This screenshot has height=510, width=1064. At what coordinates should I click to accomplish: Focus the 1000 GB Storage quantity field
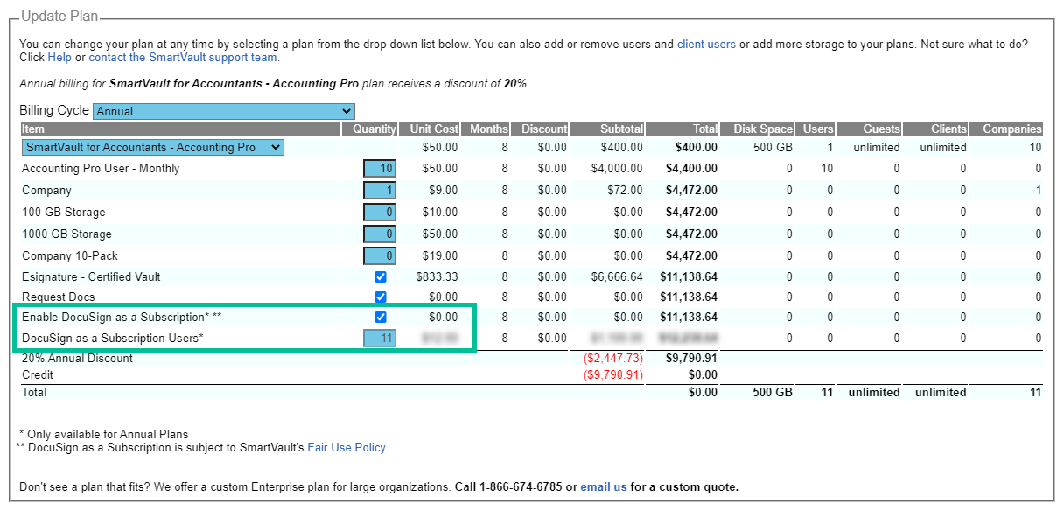[x=380, y=234]
